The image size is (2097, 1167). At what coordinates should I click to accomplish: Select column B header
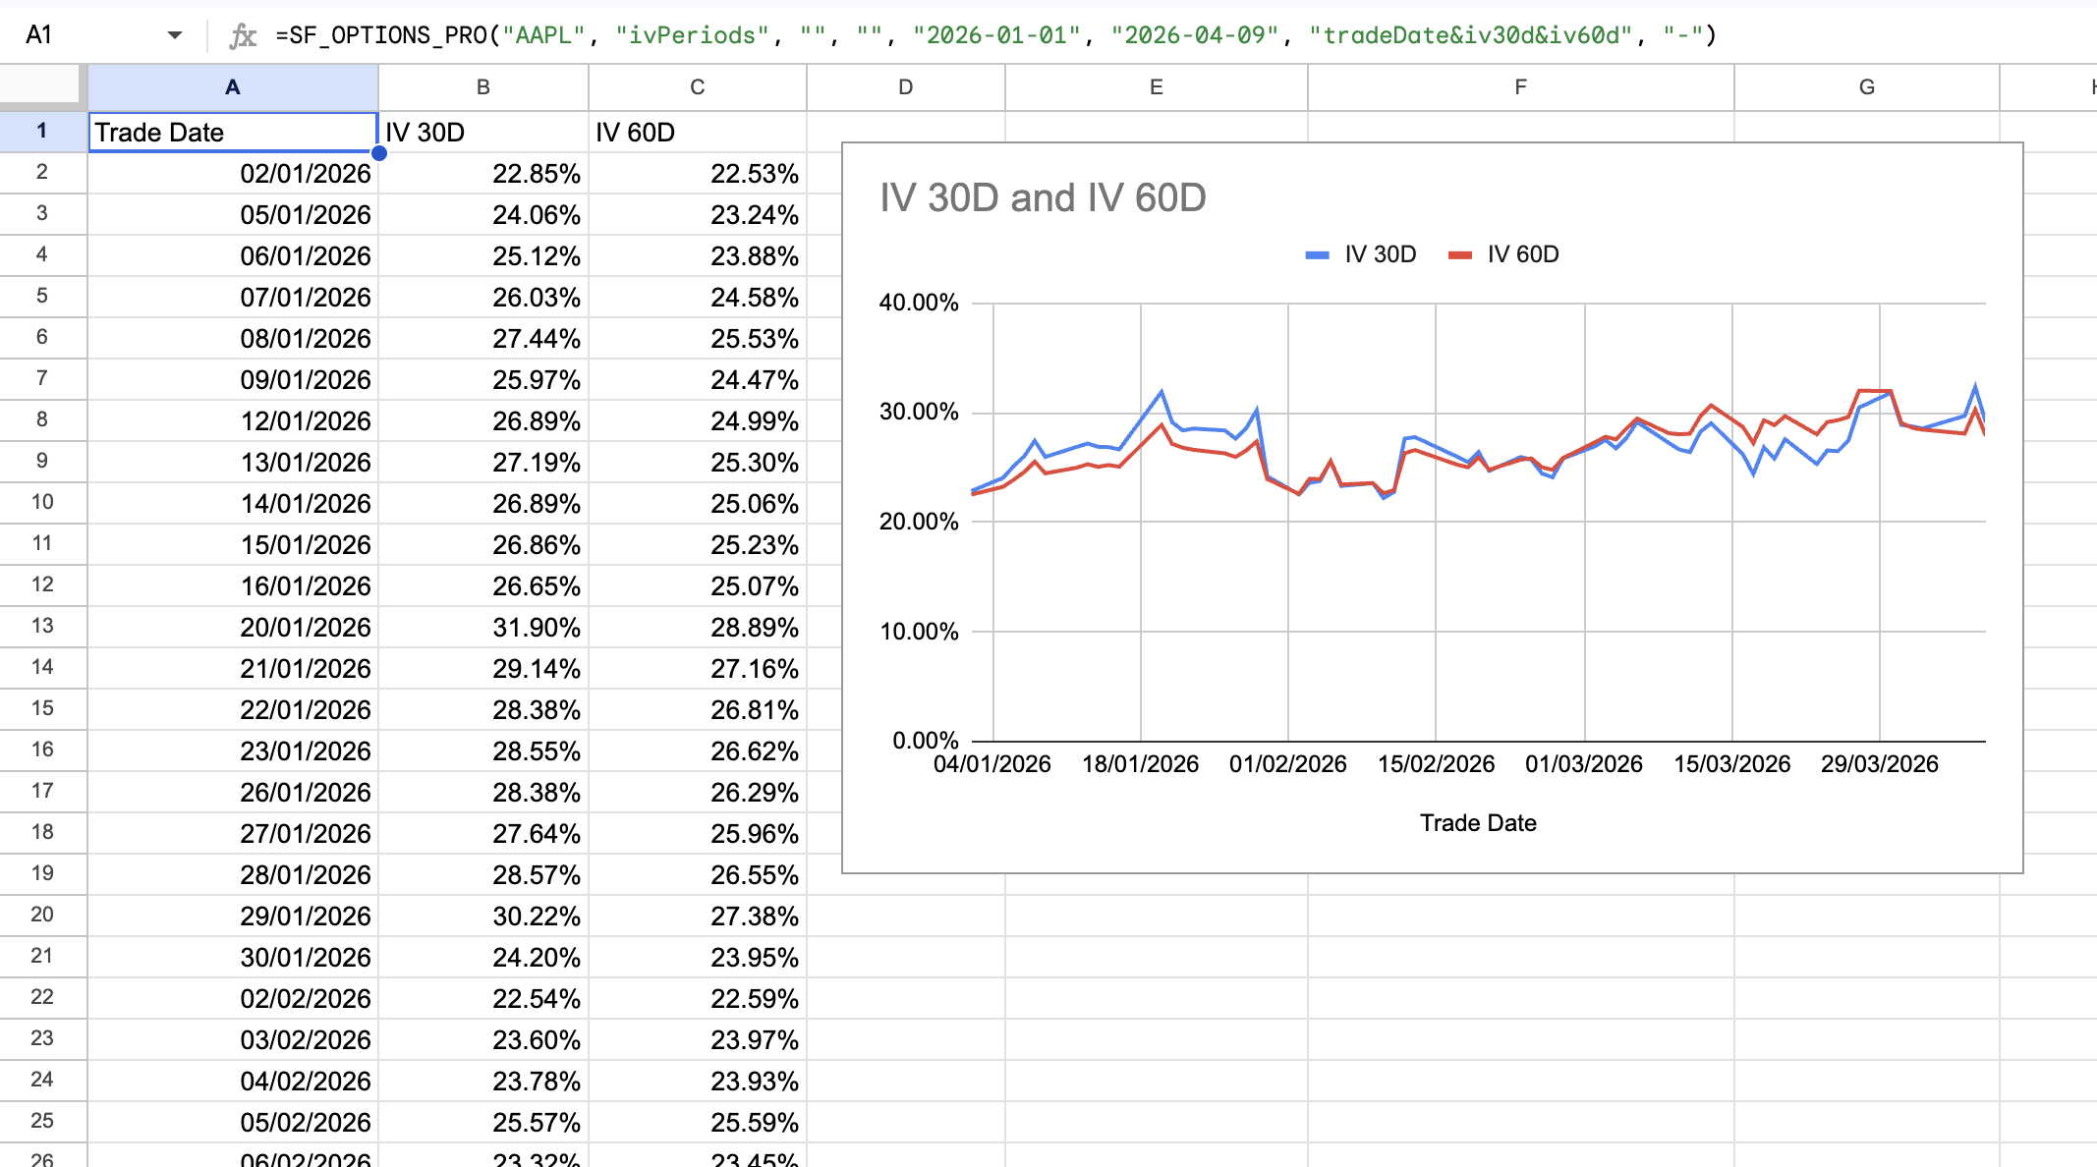click(483, 87)
